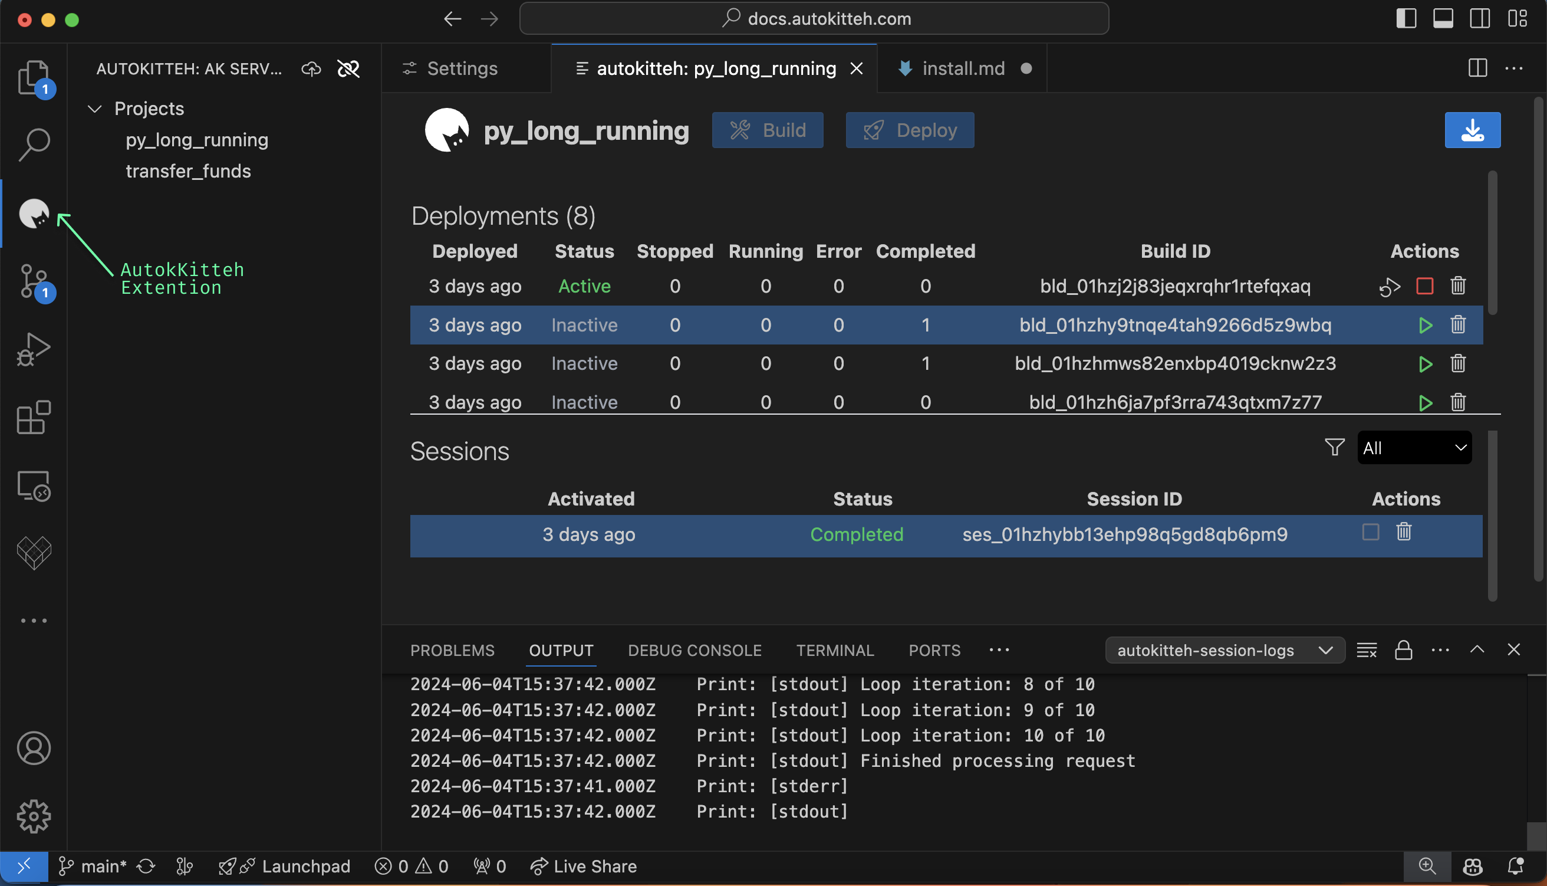Image resolution: width=1547 pixels, height=886 pixels.
Task: Select the transfer_funds project in sidebar
Action: coord(188,171)
